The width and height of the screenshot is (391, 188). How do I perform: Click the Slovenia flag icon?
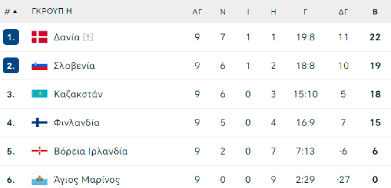(40, 66)
